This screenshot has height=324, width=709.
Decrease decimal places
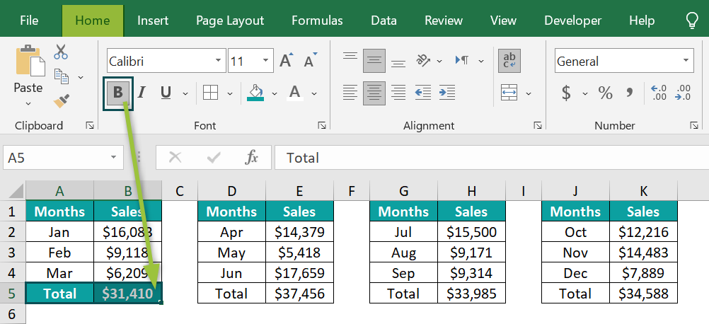[x=683, y=93]
